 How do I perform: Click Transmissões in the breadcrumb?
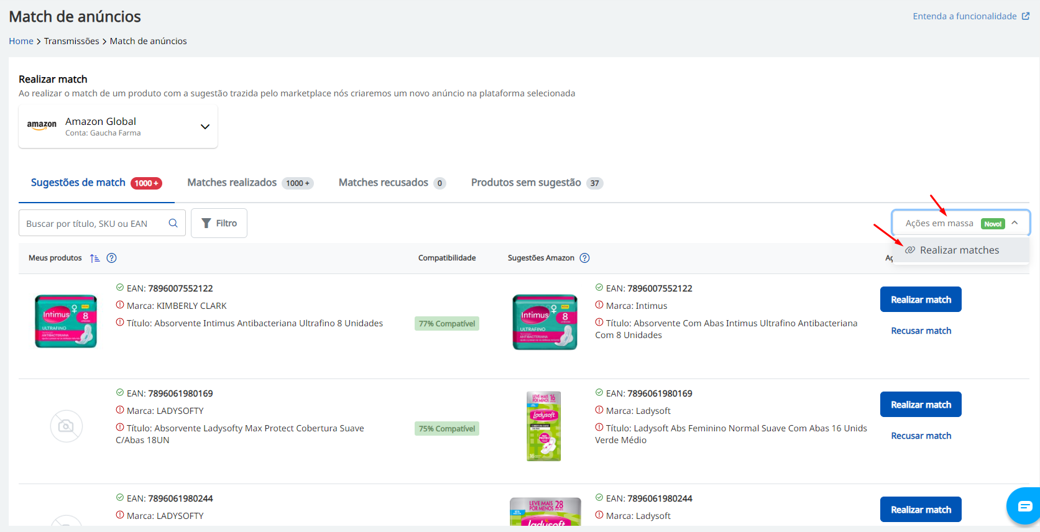[71, 41]
